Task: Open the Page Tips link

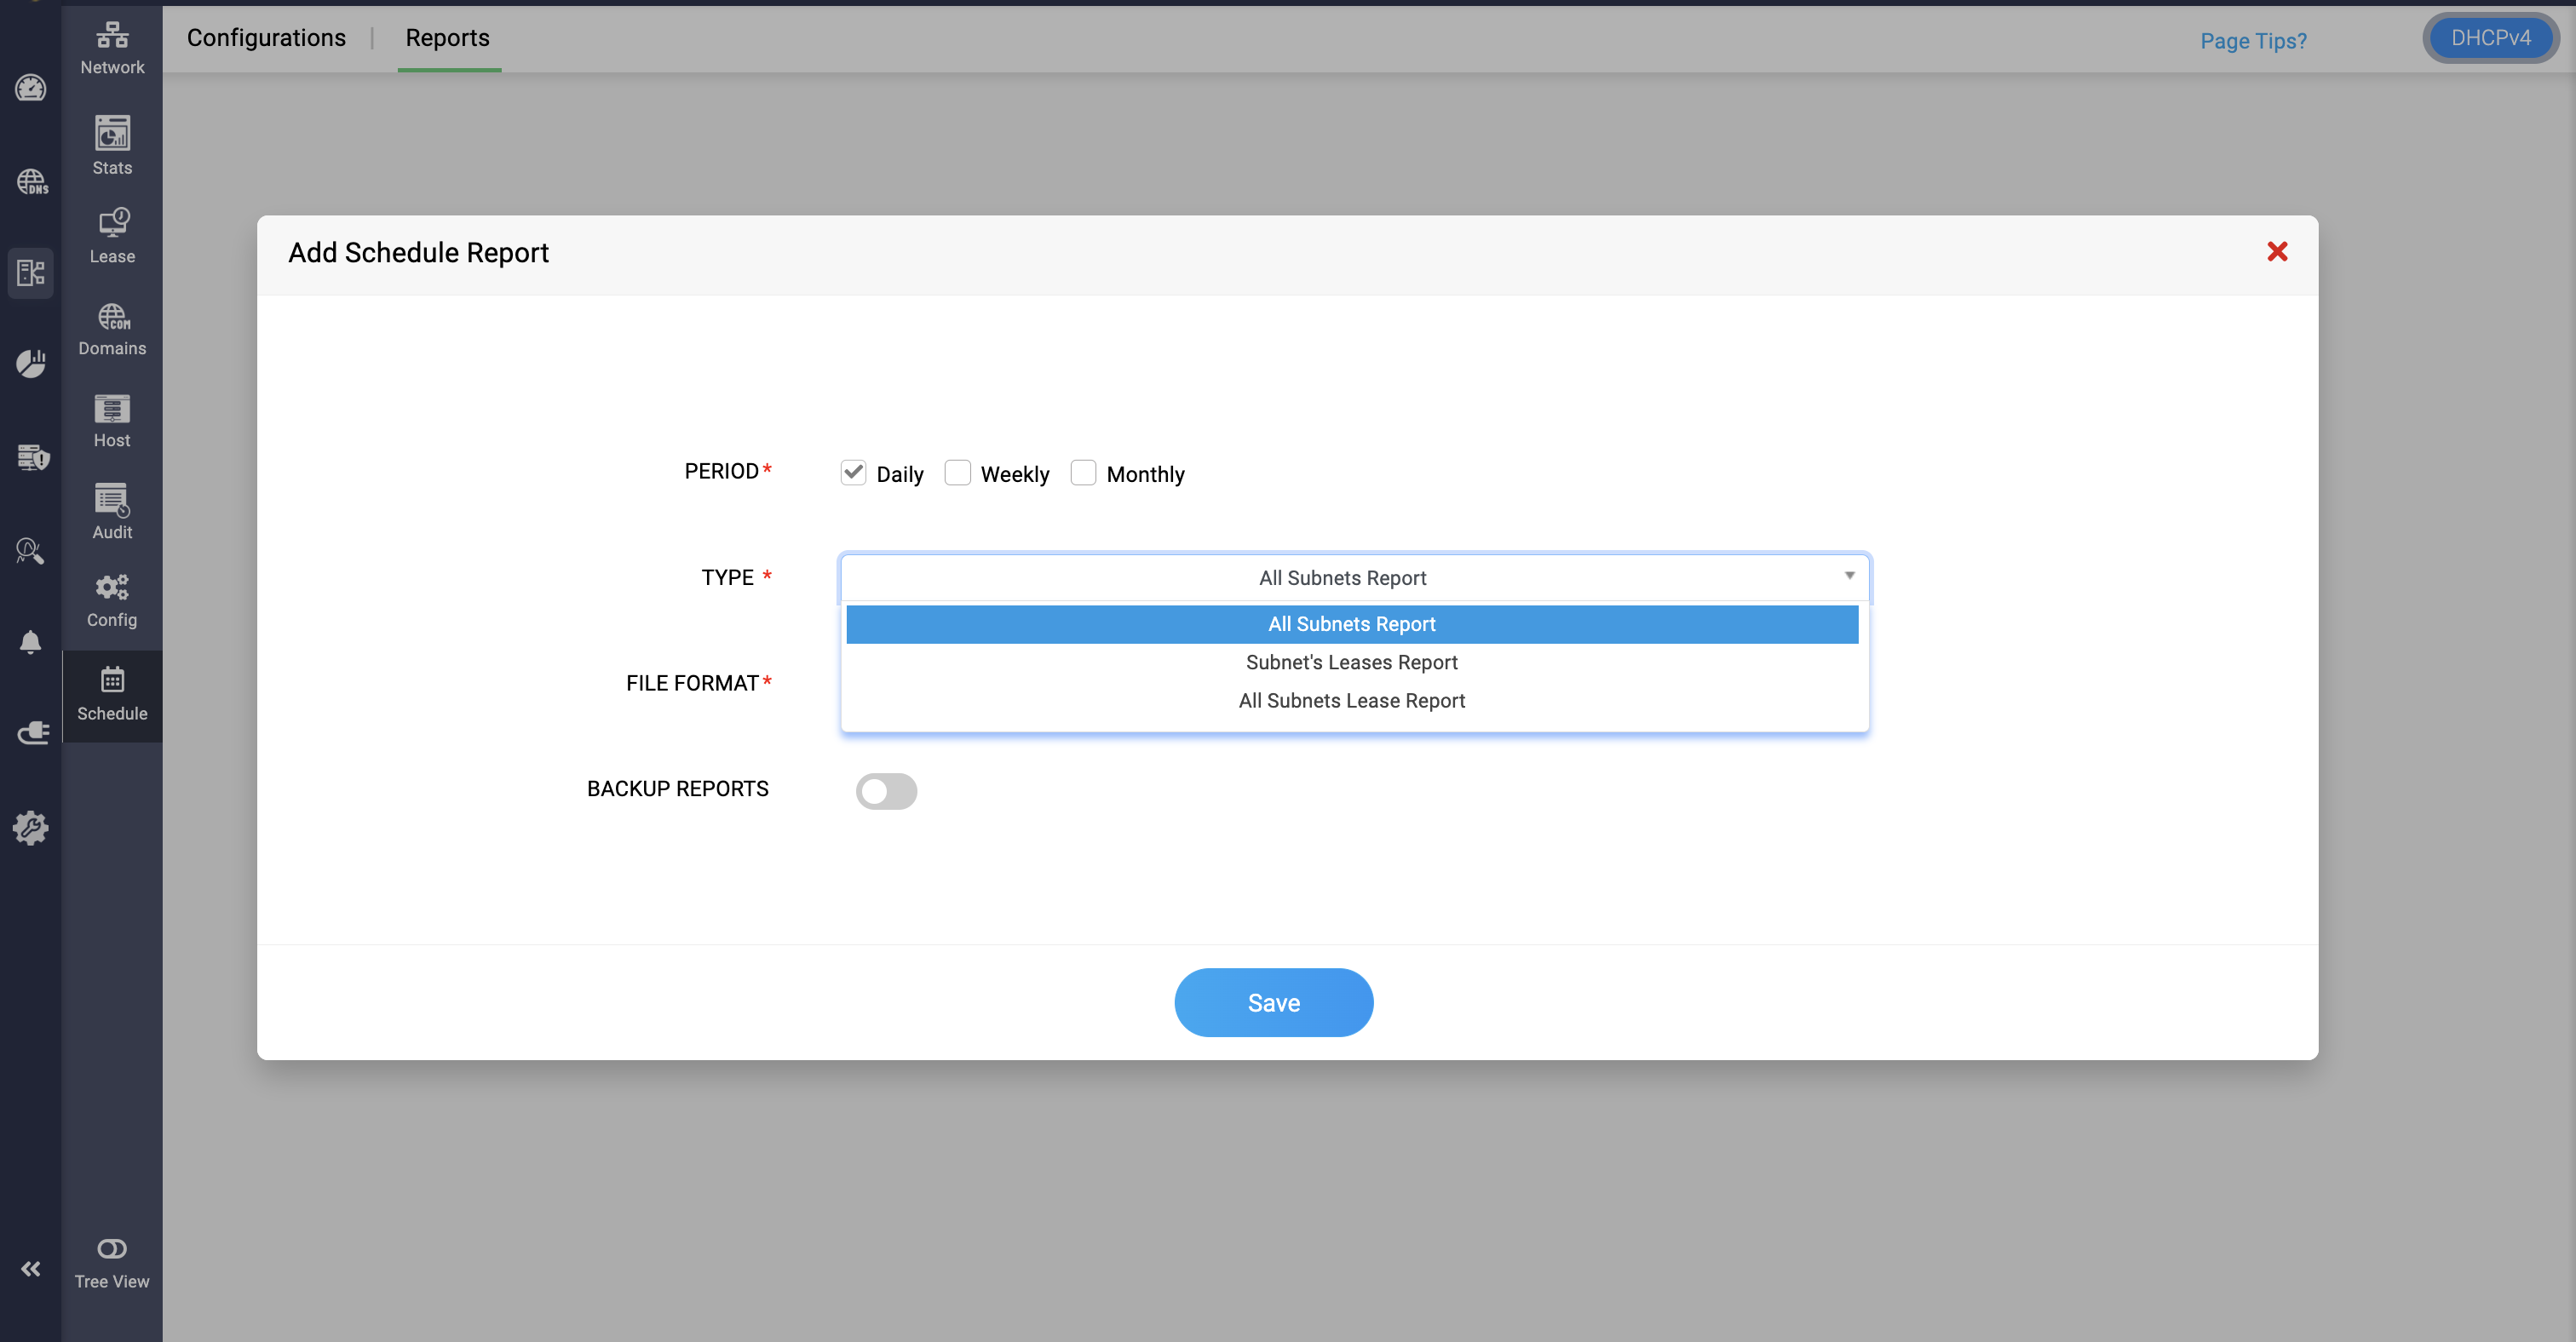Action: point(2253,41)
